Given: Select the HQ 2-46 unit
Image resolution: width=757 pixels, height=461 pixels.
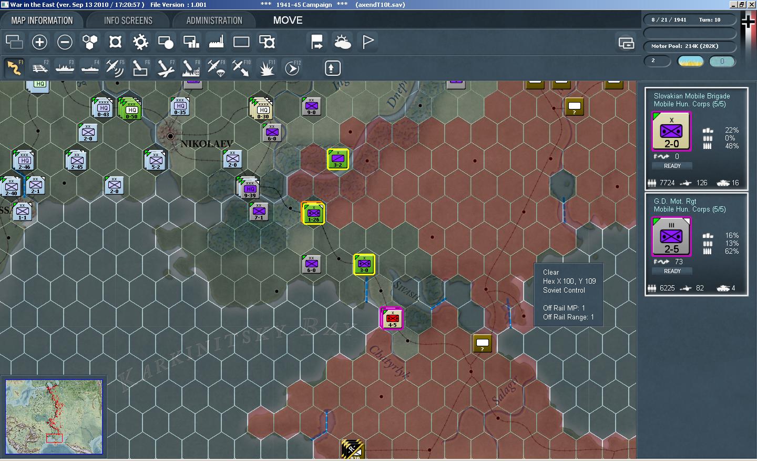Looking at the screenshot, I should tap(24, 160).
